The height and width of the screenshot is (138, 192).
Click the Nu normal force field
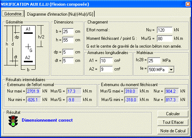pos(165,30)
